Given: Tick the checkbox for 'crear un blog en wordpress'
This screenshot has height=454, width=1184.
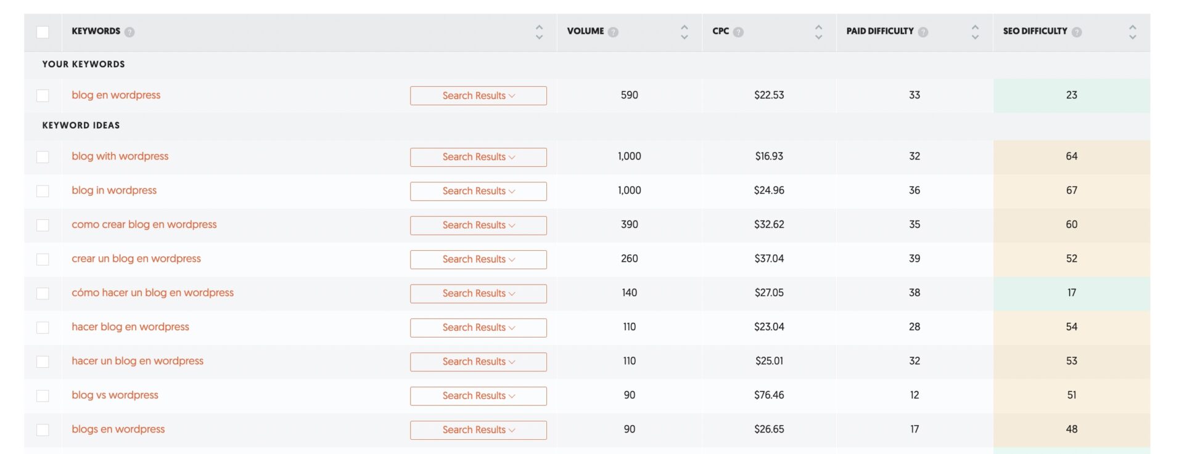Looking at the screenshot, I should click(x=43, y=259).
